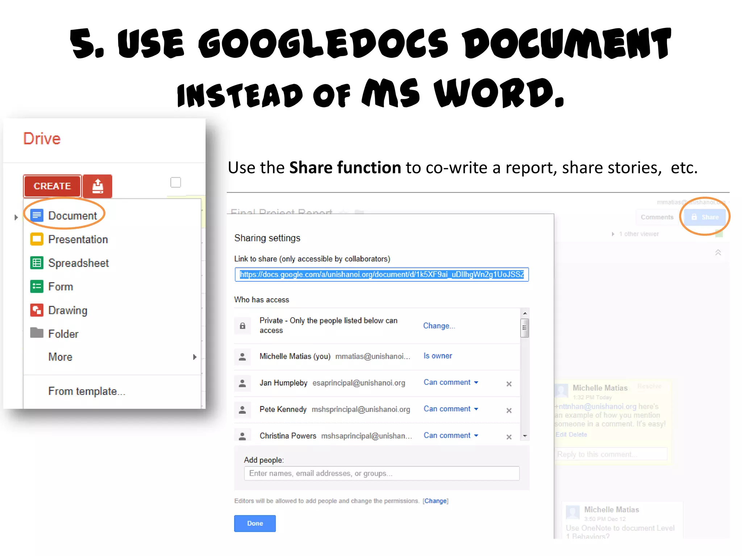Click the Reply to this comment field
Viewport: 742px width, 556px height.
click(611, 454)
